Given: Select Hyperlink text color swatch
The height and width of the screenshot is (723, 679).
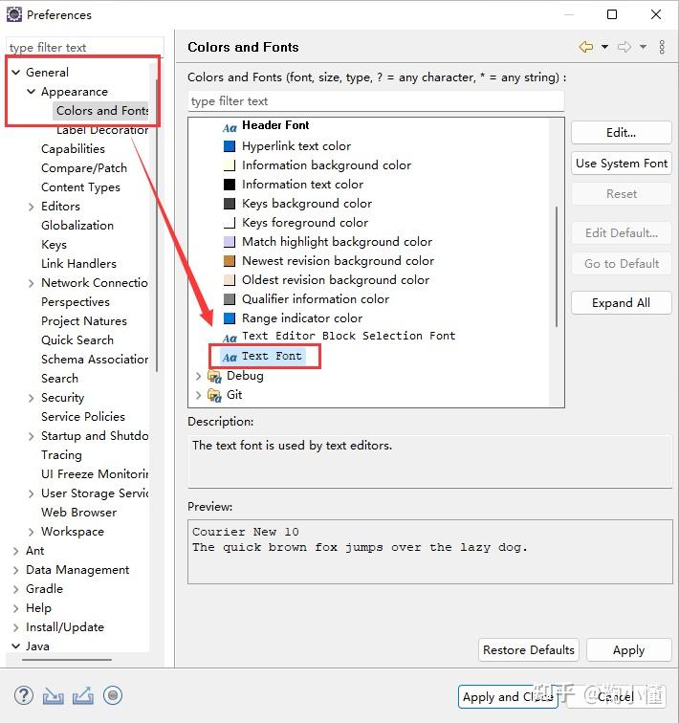Looking at the screenshot, I should [x=230, y=146].
